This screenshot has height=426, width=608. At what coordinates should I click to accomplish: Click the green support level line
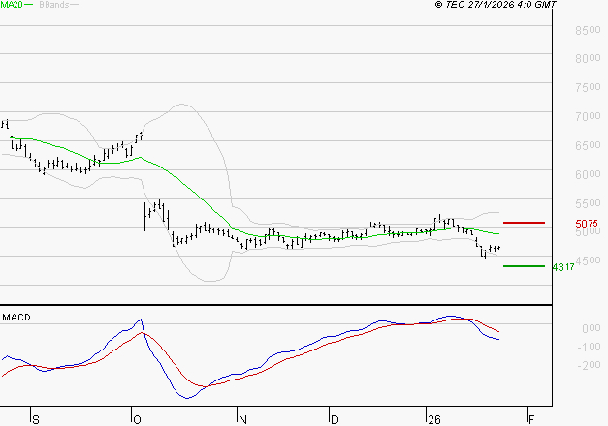(524, 266)
